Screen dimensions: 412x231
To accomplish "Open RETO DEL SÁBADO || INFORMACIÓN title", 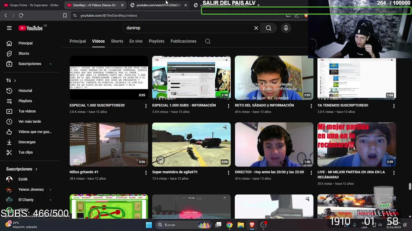I will tap(264, 105).
